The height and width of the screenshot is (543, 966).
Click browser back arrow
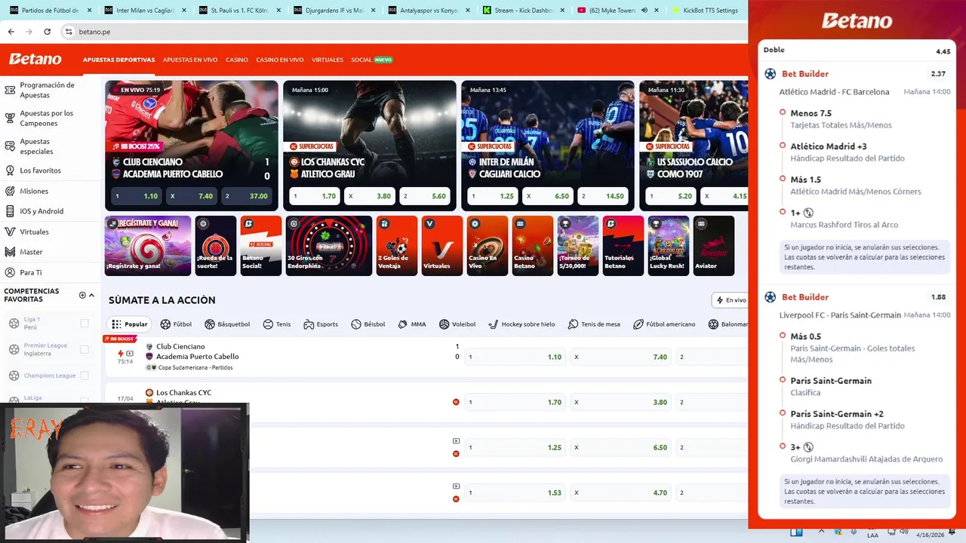[11, 32]
